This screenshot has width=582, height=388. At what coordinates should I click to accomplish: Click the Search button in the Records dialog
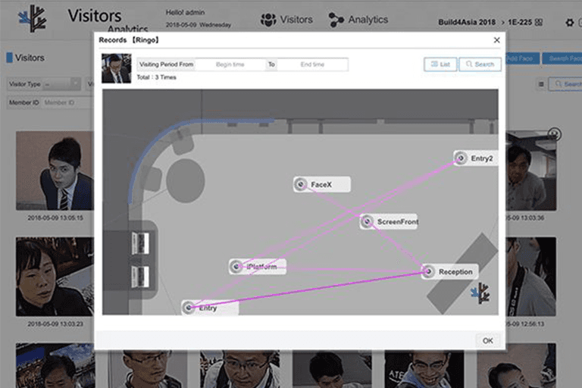point(480,64)
